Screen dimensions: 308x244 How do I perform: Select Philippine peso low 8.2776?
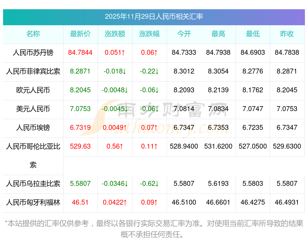tap(253, 71)
